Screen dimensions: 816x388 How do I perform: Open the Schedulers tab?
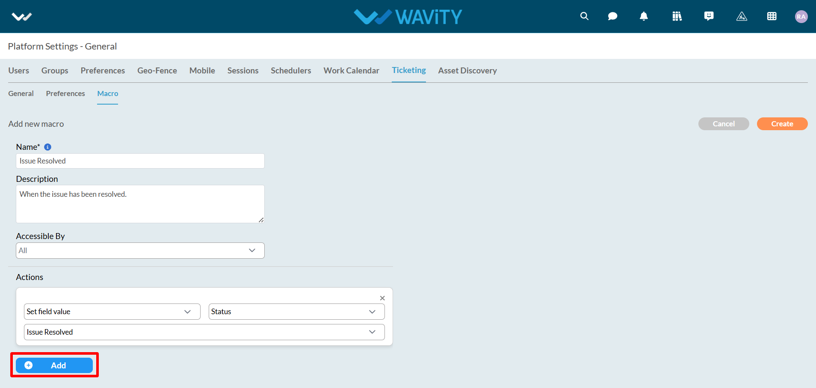pyautogui.click(x=291, y=70)
